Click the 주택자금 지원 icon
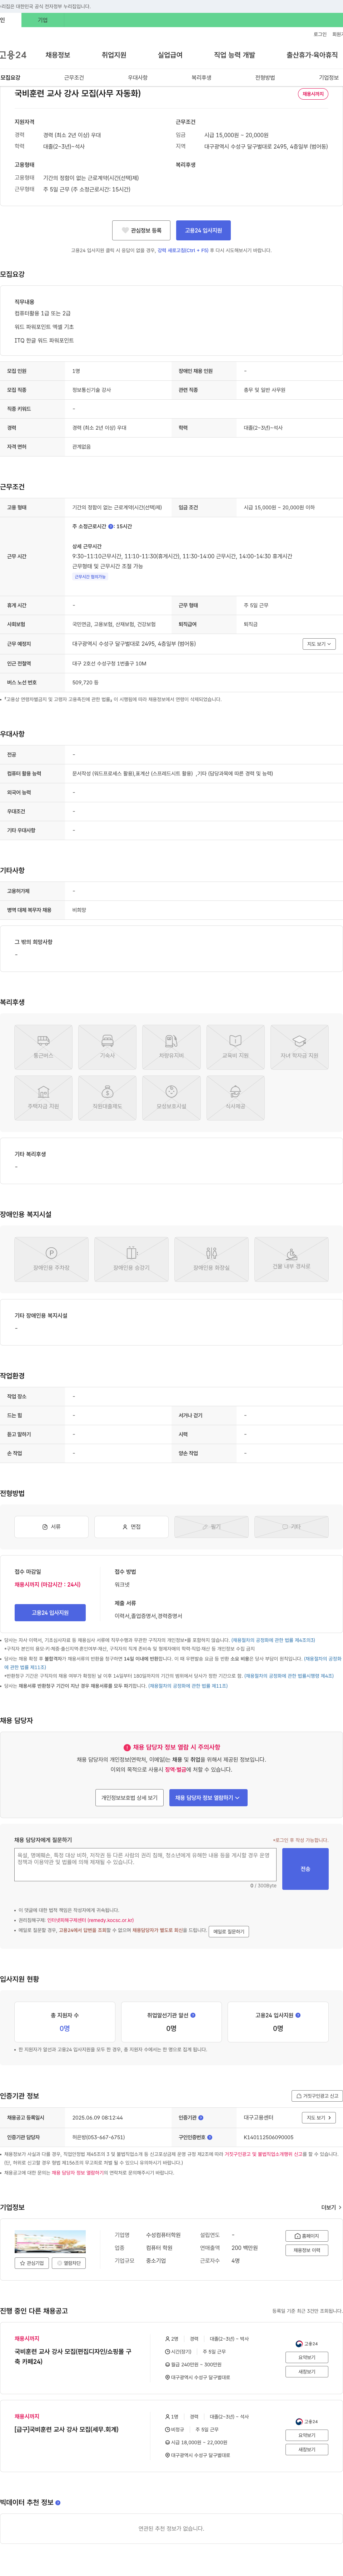Viewport: 343px width, 2576px height. tap(43, 1098)
